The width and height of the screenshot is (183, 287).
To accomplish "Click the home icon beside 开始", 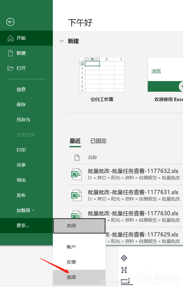I will 11,38.
